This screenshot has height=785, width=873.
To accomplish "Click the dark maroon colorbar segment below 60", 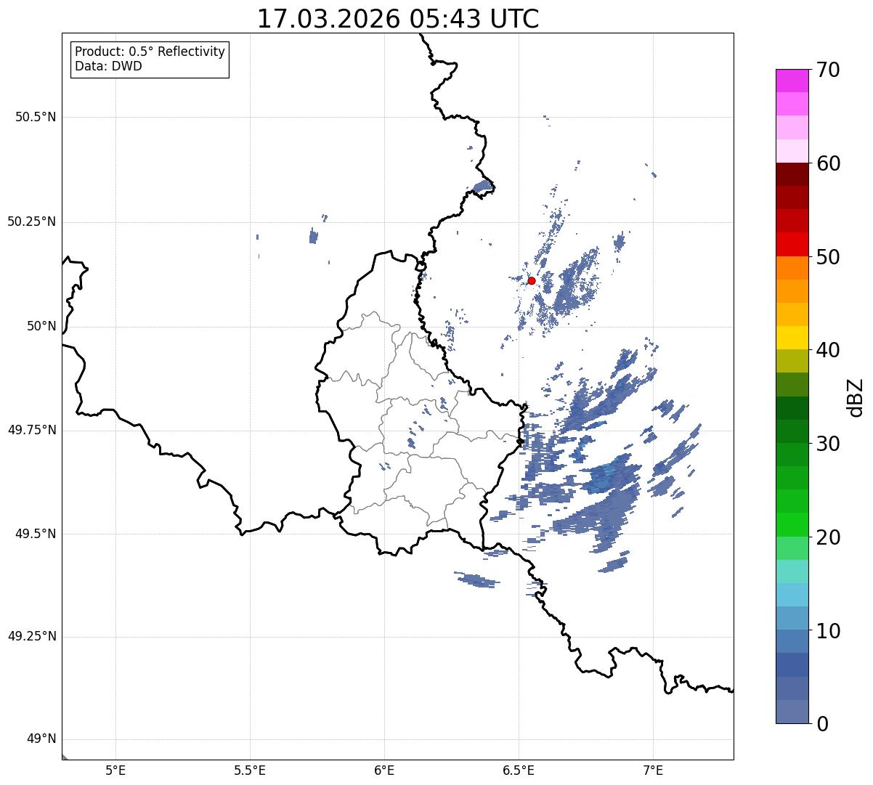I will coord(792,174).
